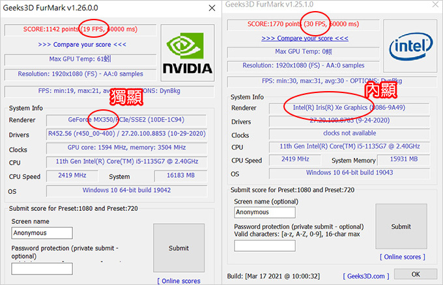Click the NVIDIA logo in the v1.26 window
The image size is (443, 285).
[x=188, y=53]
